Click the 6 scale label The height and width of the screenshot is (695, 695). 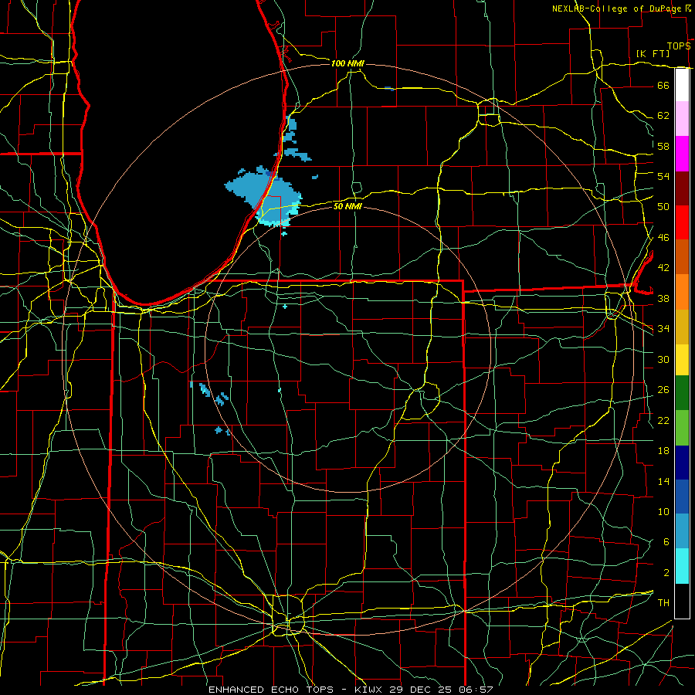pos(666,542)
